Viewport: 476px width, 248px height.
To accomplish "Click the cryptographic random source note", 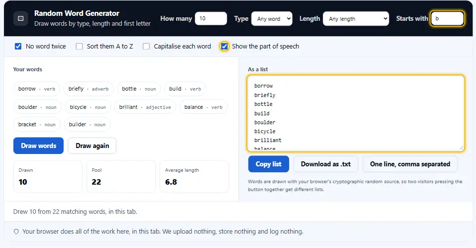I will pyautogui.click(x=355, y=186).
